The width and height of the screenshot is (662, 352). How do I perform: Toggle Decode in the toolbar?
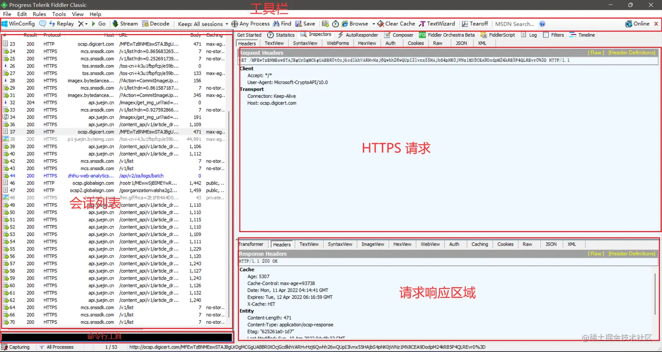coord(156,24)
